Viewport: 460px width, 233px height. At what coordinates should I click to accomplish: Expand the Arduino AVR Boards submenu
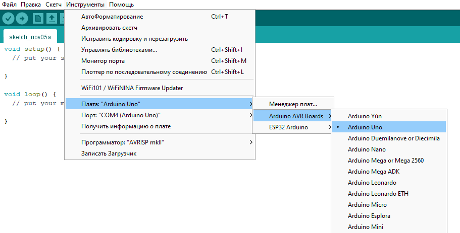(293, 116)
